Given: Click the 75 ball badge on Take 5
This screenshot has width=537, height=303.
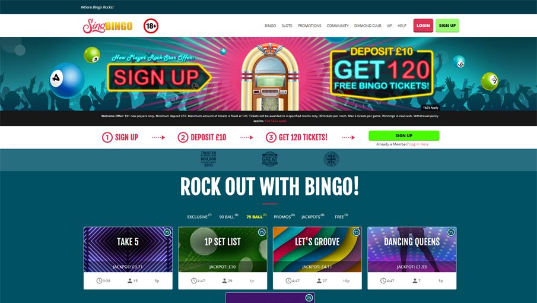Looking at the screenshot, I should 167,232.
